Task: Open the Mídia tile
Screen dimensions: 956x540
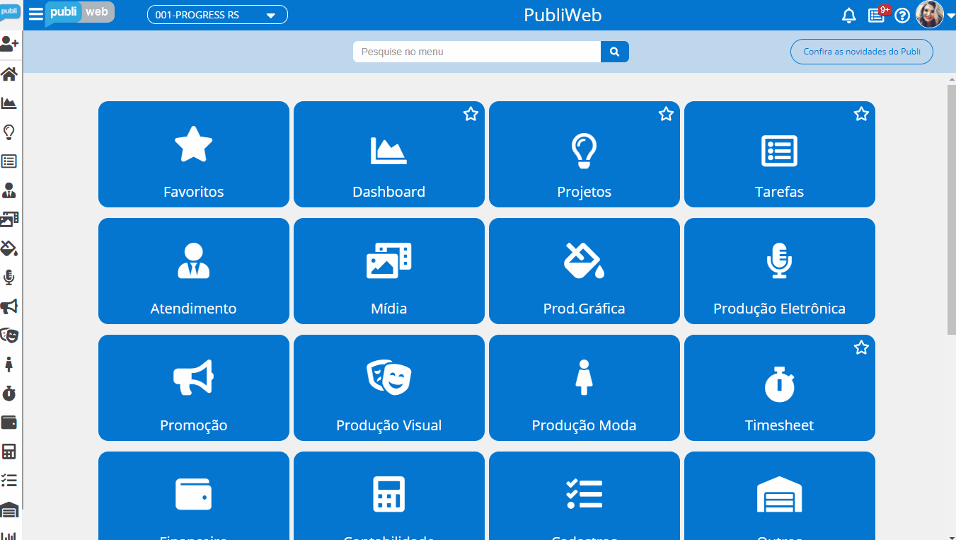Action: point(389,271)
